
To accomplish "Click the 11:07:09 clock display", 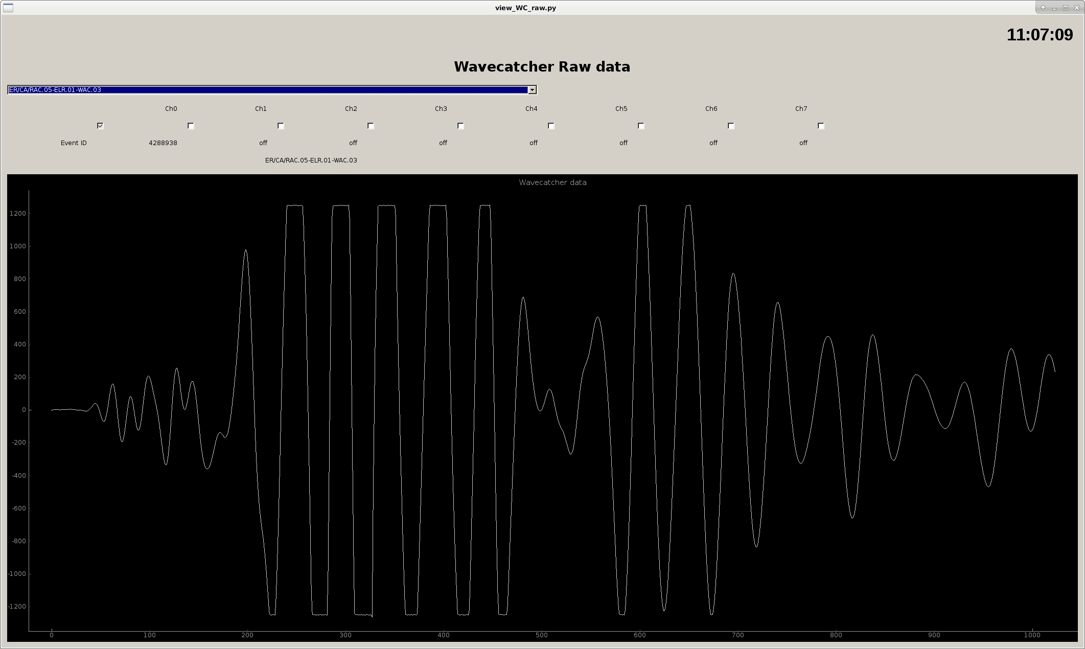I will [x=1040, y=35].
